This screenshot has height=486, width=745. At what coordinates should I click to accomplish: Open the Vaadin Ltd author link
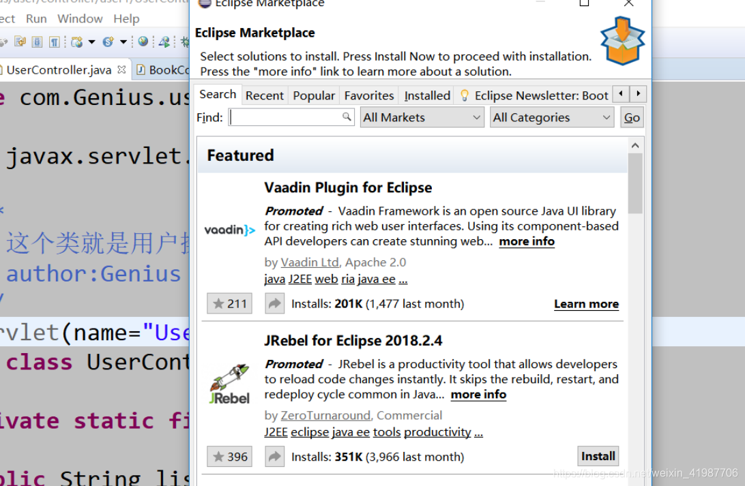pyautogui.click(x=310, y=262)
